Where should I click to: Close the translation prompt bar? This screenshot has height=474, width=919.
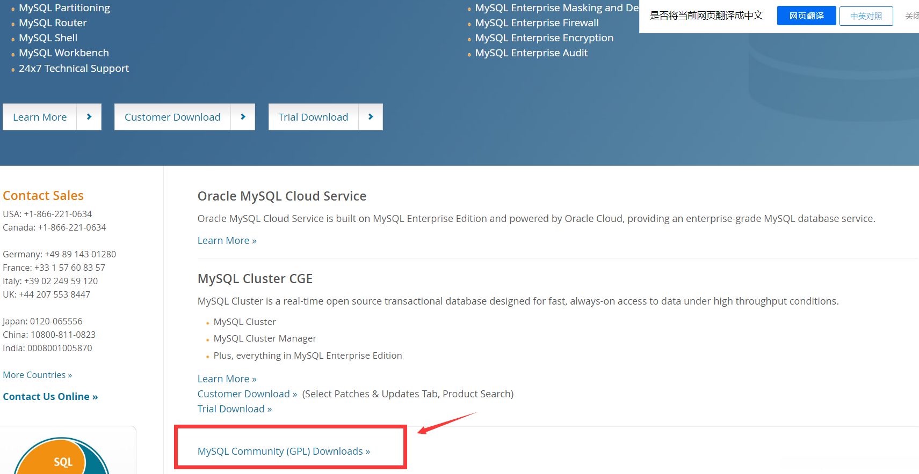911,16
